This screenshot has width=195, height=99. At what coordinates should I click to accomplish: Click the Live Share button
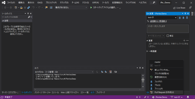(179, 8)
